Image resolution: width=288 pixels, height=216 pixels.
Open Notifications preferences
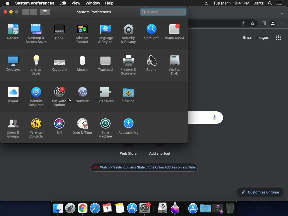pyautogui.click(x=174, y=31)
